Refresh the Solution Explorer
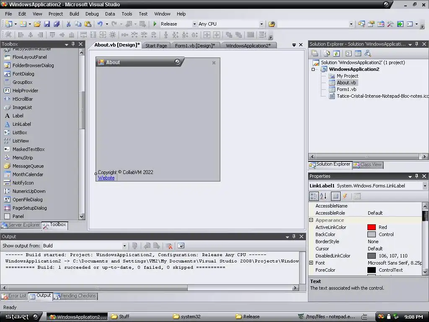The image size is (429, 322). pos(336,53)
